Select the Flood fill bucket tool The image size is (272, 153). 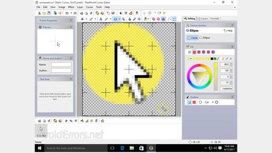(x=123, y=19)
